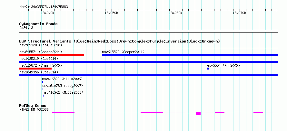Click the esv5554 (Ahn2009) label
287x131 pixels.
pos(223,65)
